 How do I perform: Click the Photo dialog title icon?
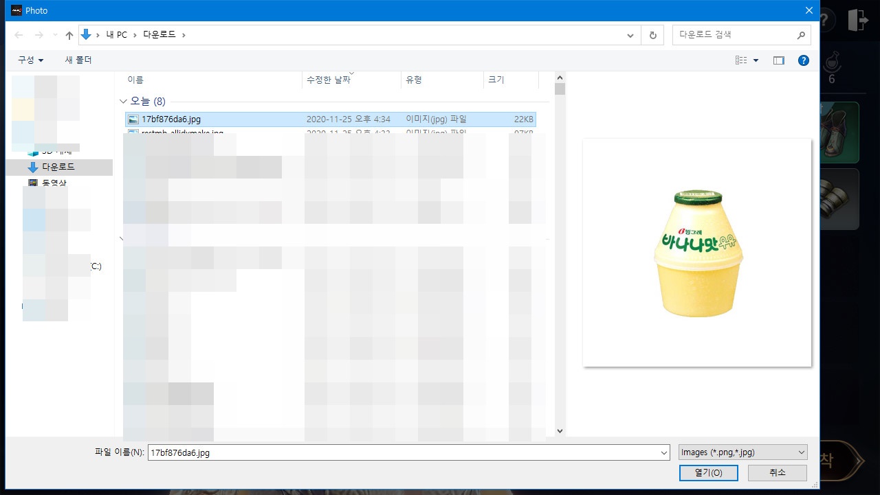(x=17, y=10)
